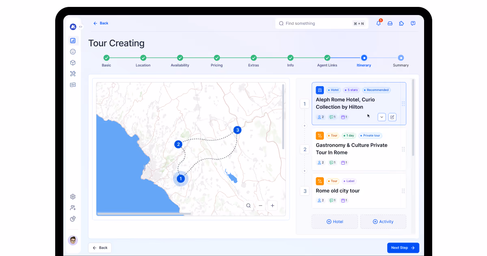
Task: Add an Activity to the itinerary
Action: point(383,221)
